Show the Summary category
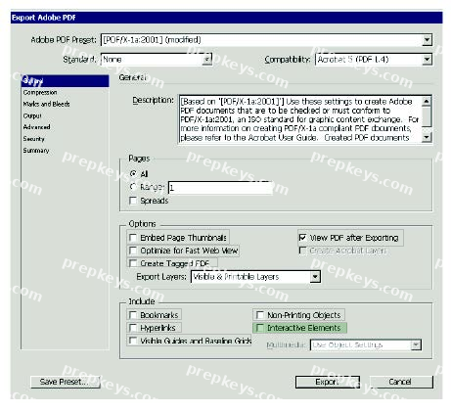 pyautogui.click(x=36, y=151)
